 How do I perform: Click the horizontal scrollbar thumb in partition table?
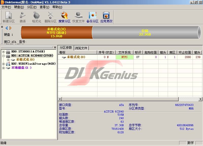(x=120, y=99)
